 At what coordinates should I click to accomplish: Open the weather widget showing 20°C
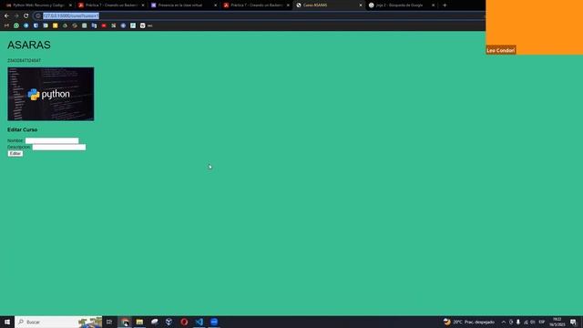469,322
